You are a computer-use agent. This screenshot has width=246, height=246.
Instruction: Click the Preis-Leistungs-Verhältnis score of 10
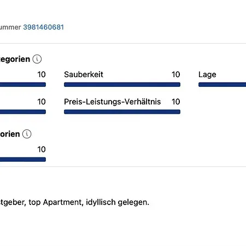(x=175, y=102)
